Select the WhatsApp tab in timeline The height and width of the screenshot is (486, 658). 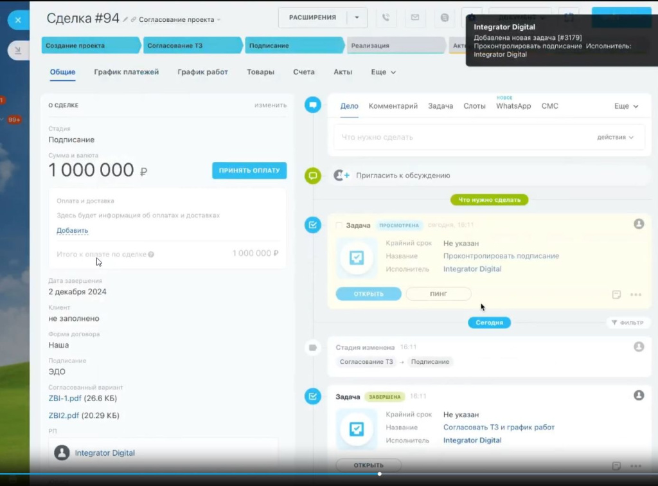[513, 106]
